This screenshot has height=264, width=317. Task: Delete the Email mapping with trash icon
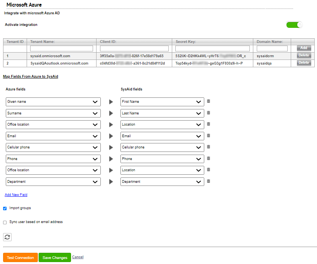click(x=209, y=135)
